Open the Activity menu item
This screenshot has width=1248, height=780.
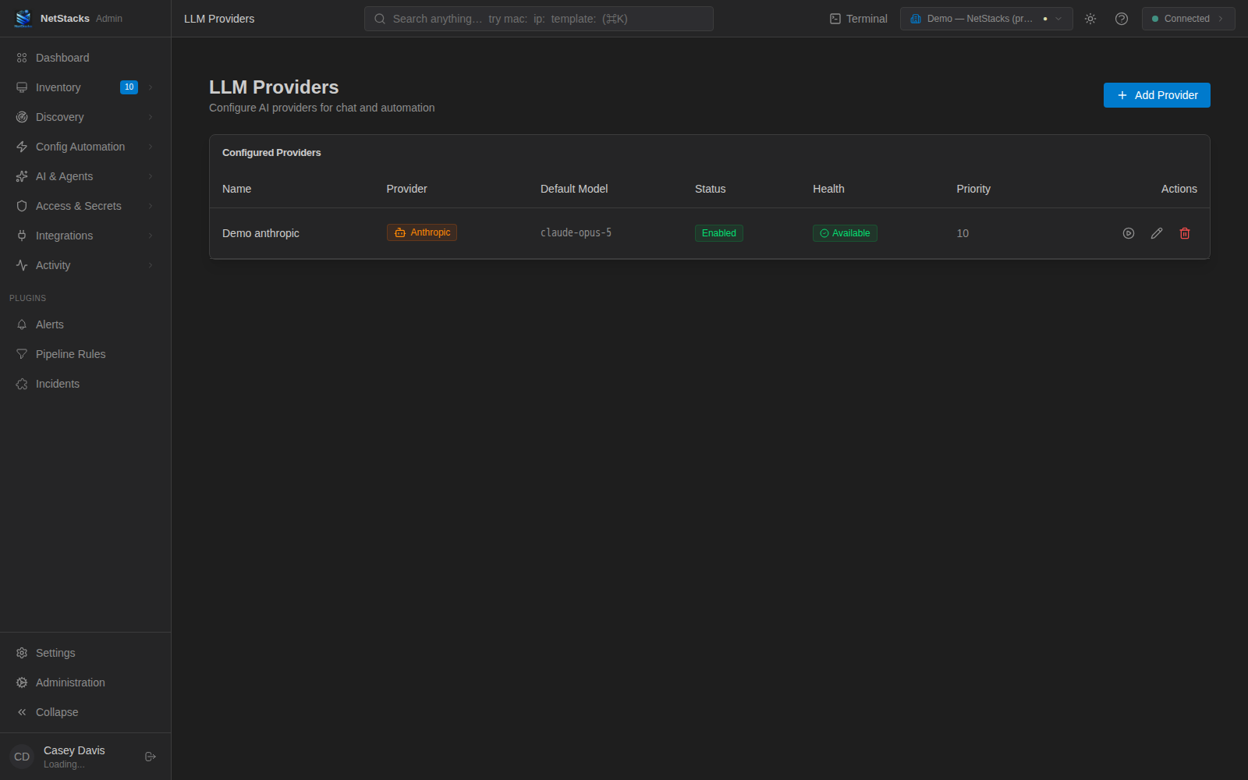(x=85, y=265)
